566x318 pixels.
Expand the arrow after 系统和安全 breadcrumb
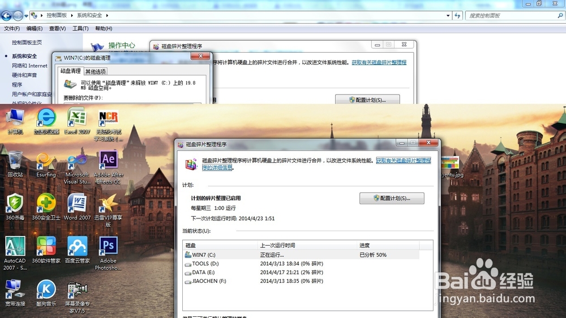(107, 15)
